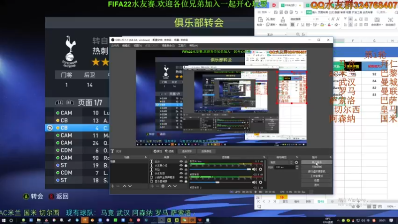Open scene transition properties gear

[296, 162]
